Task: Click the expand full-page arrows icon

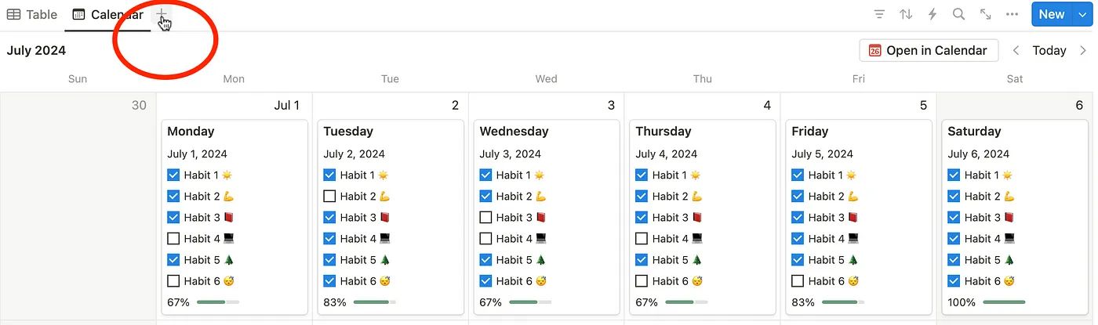Action: pyautogui.click(x=986, y=14)
